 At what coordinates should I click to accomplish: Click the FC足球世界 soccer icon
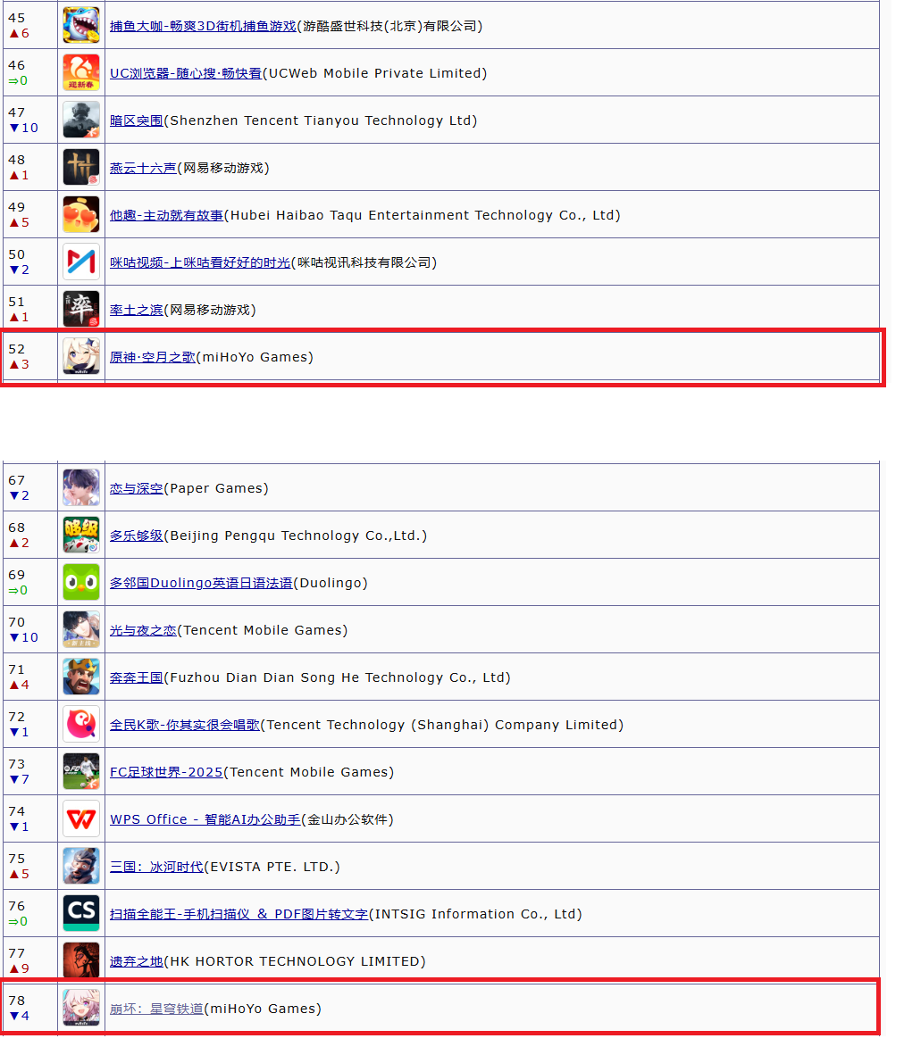pos(82,772)
